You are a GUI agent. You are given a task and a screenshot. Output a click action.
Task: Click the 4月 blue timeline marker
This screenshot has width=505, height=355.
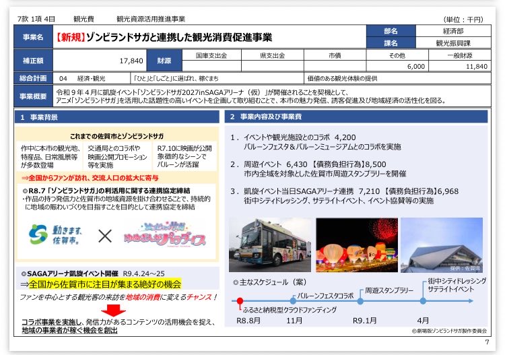423,301
